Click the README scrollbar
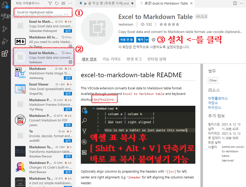Viewport: 246px width, 187px height. pos(201,125)
